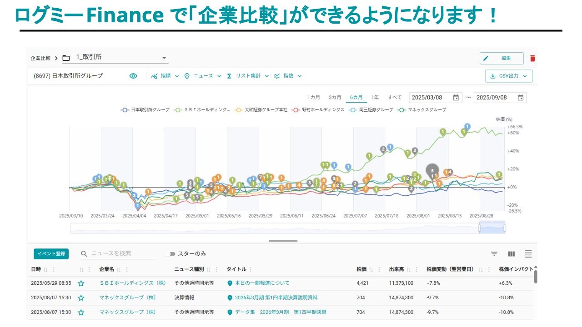The height and width of the screenshot is (327, 582).
Task: Sort by 株価 column arrows
Action: [x=371, y=269]
